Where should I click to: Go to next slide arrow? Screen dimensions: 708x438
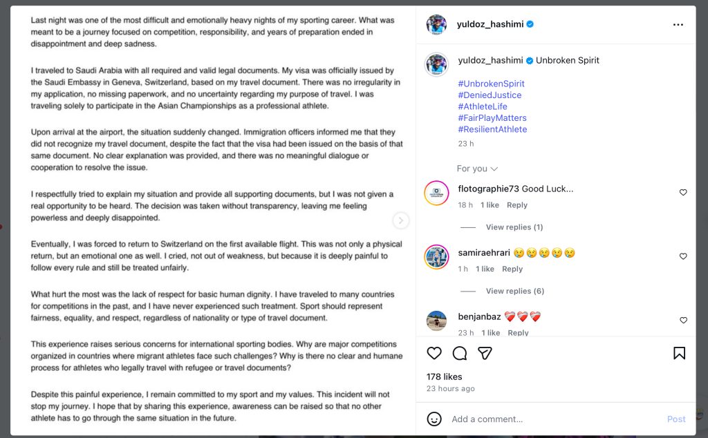(x=401, y=220)
